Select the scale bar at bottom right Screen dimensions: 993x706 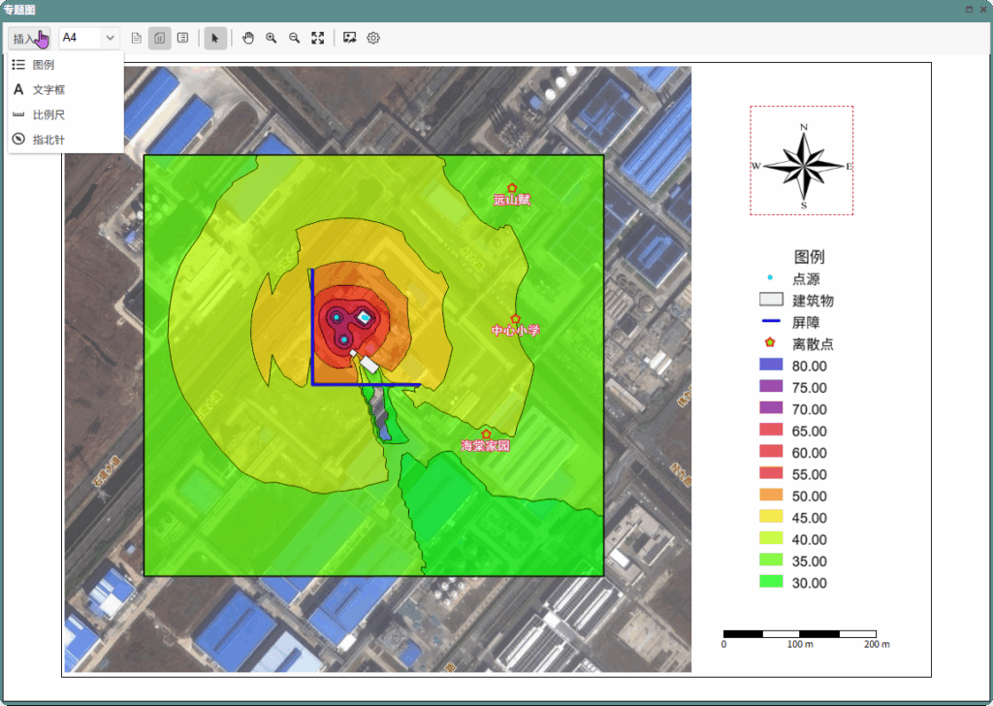(x=800, y=634)
